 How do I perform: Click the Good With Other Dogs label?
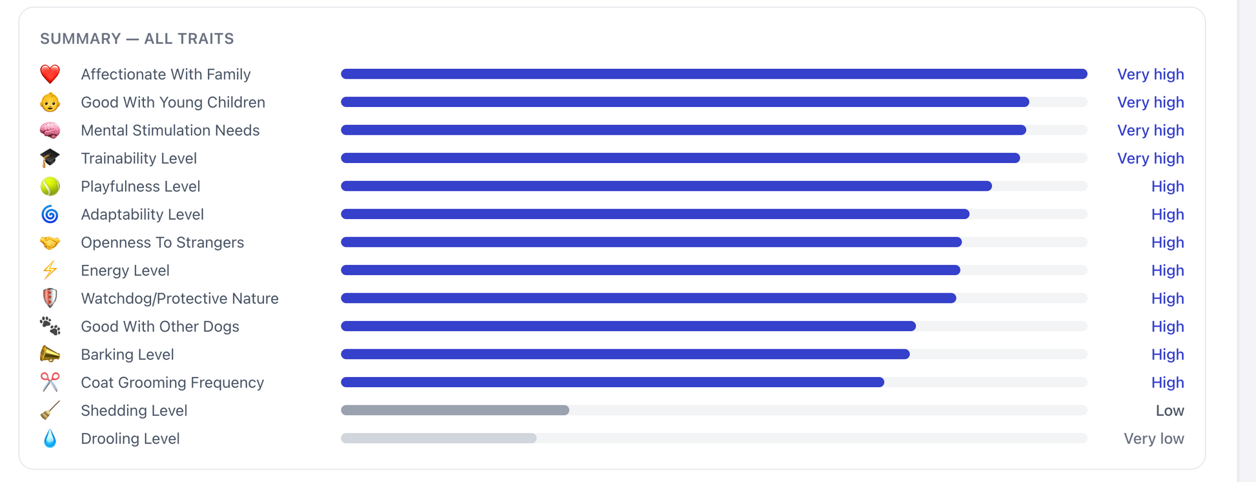coord(160,327)
